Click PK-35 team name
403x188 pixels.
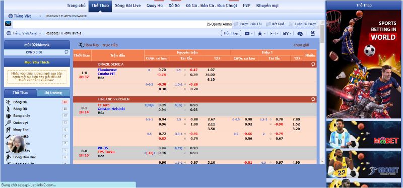103,148
